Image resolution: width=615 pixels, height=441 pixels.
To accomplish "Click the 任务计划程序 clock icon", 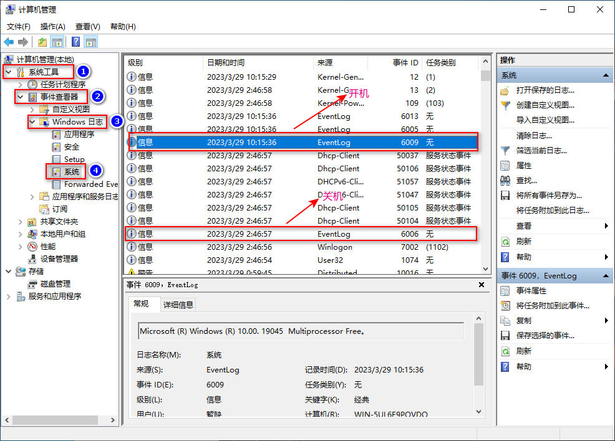I will click(32, 84).
